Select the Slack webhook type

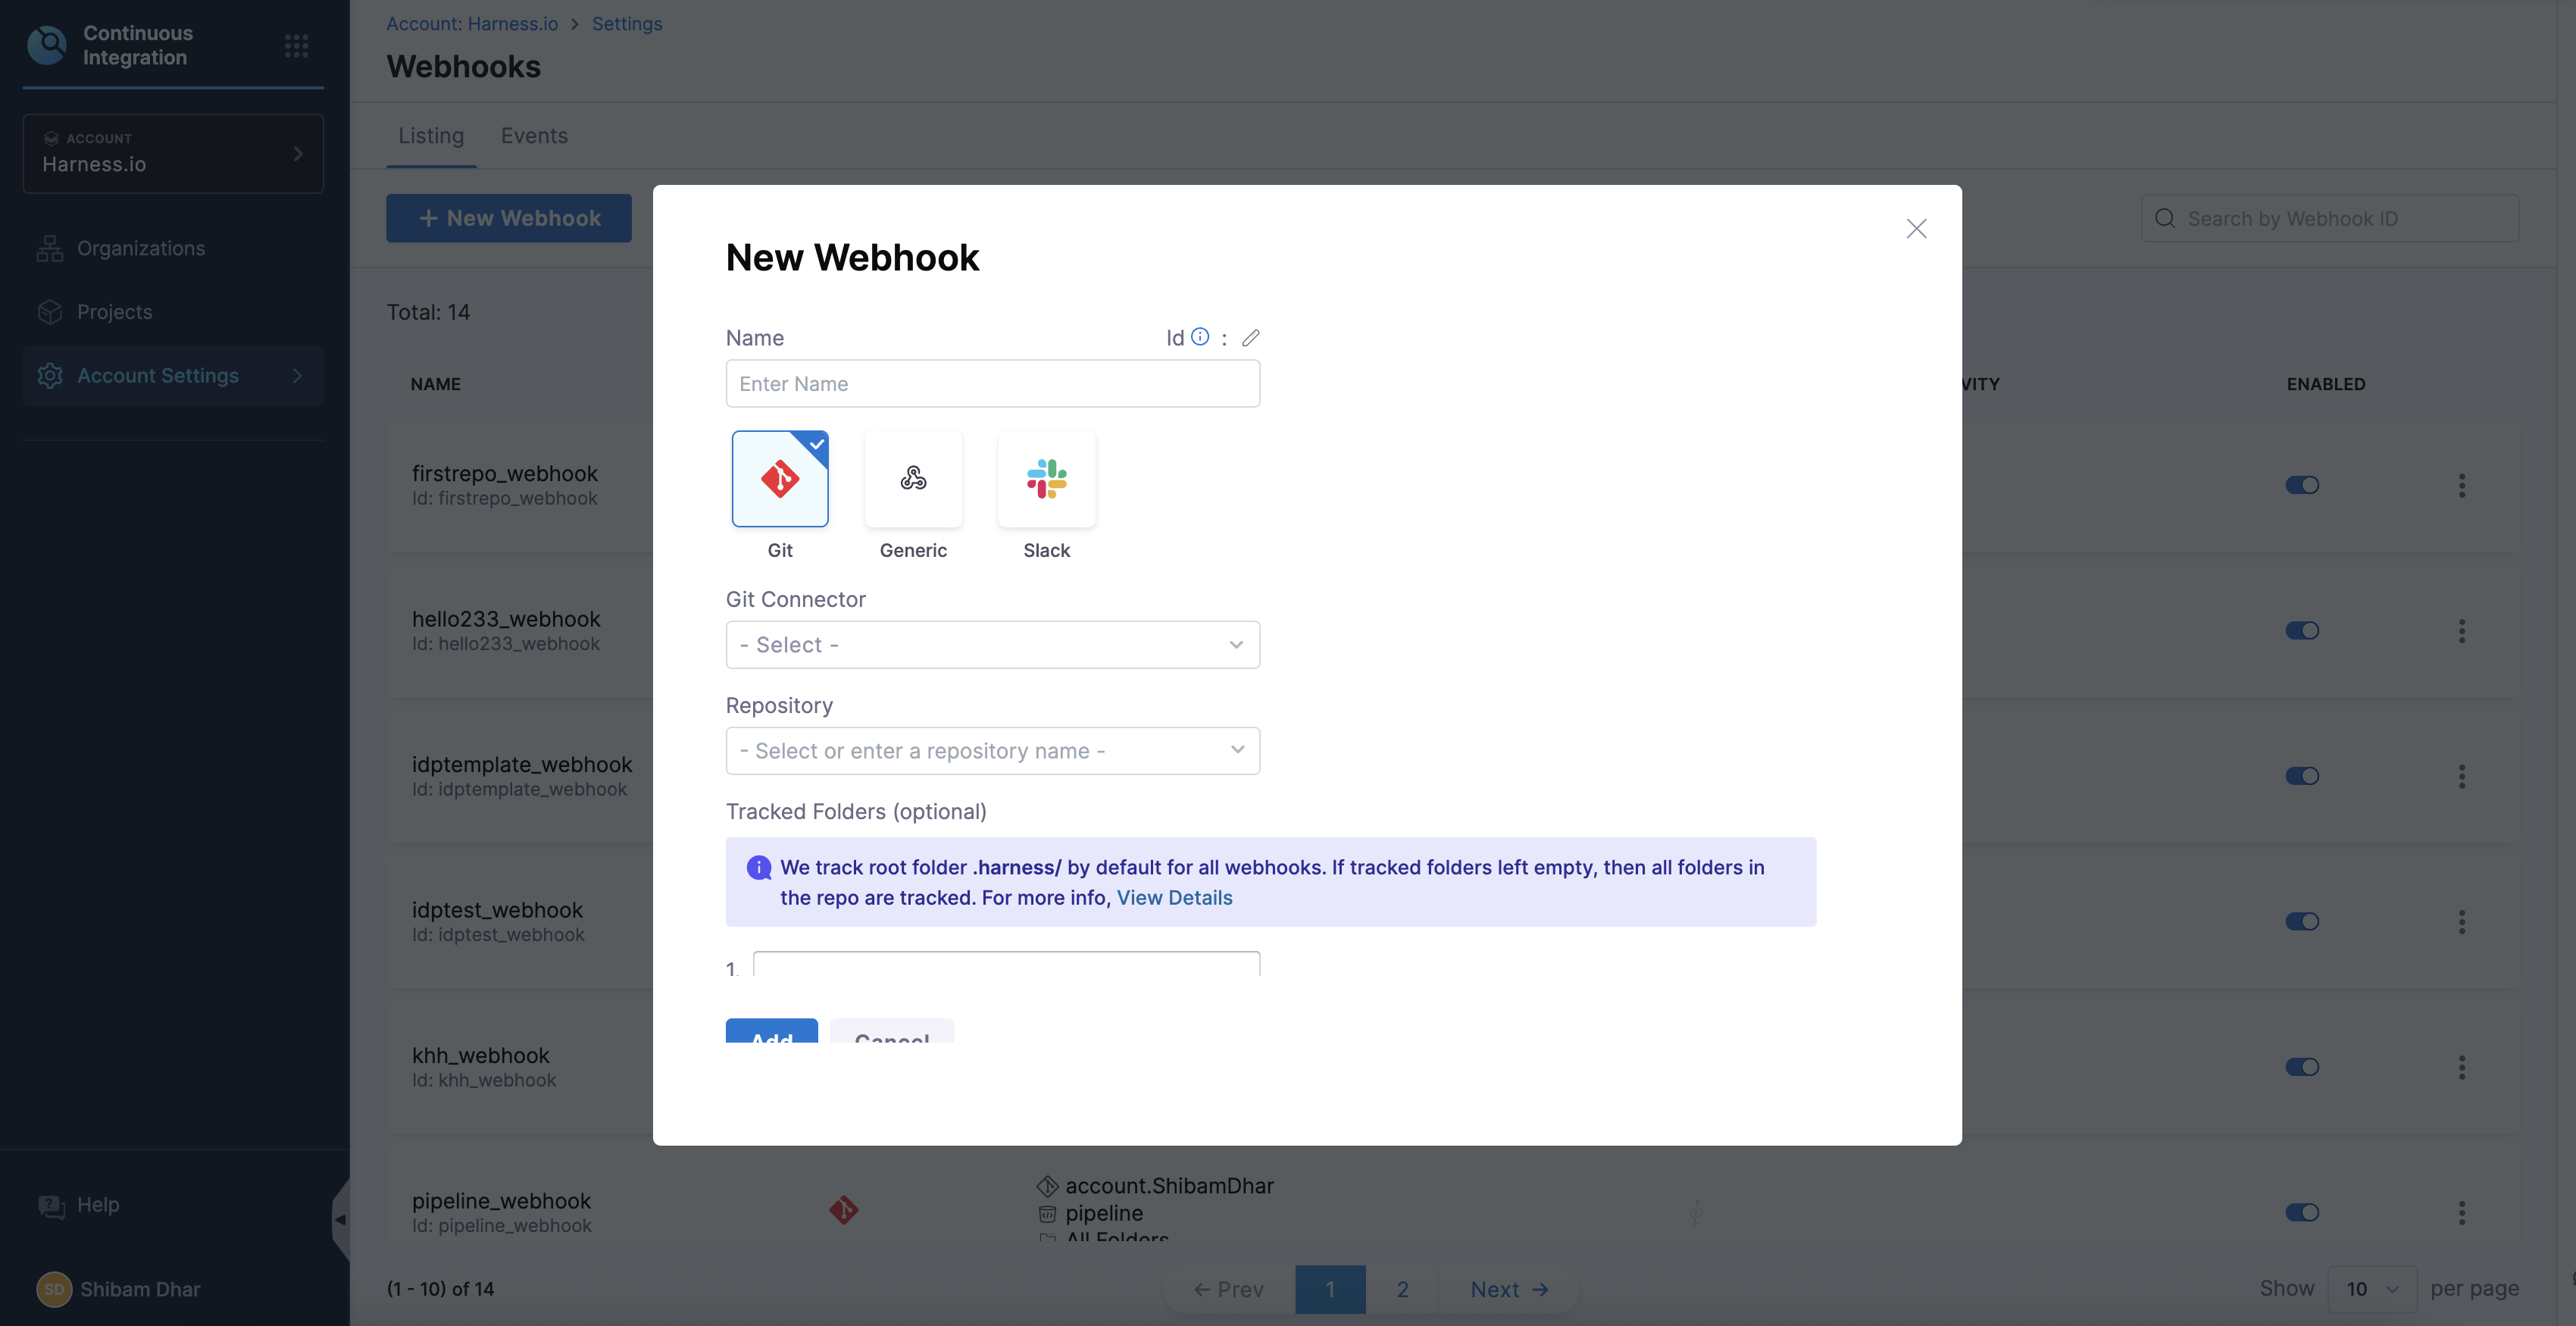coord(1045,479)
